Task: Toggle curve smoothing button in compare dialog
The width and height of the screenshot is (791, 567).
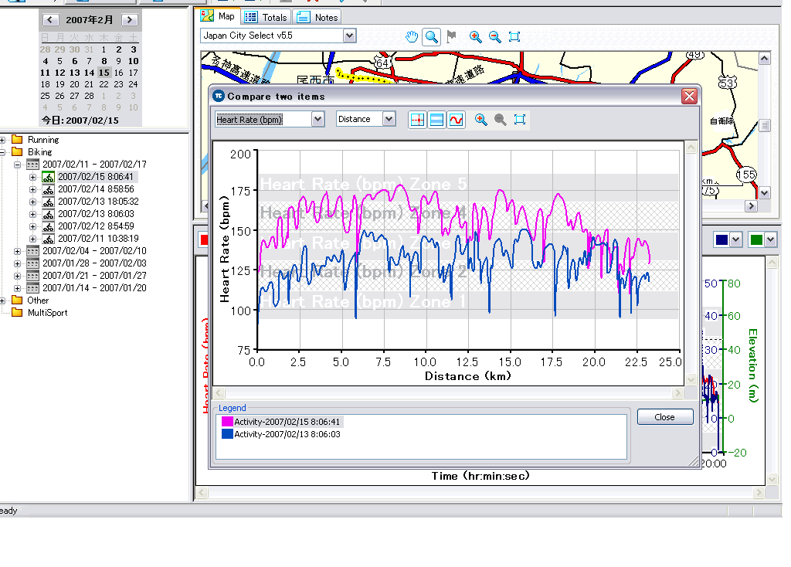Action: pyautogui.click(x=457, y=120)
